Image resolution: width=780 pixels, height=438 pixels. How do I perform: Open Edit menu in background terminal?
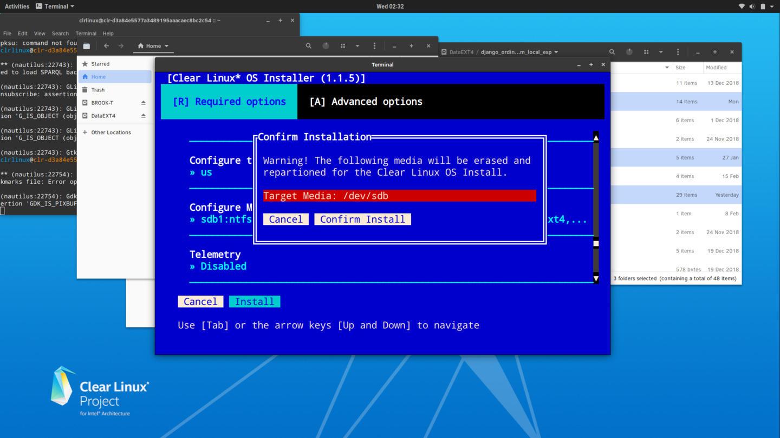pos(23,34)
